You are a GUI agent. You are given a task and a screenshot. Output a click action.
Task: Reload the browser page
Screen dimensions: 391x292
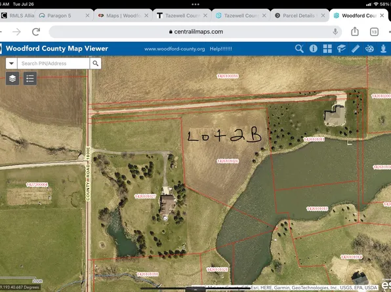(36, 31)
